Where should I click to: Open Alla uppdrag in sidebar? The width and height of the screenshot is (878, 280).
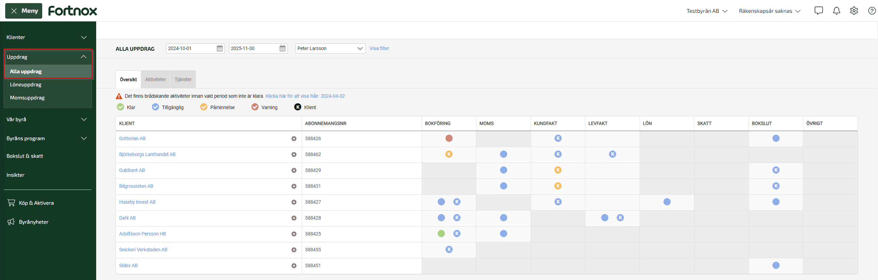[48, 71]
